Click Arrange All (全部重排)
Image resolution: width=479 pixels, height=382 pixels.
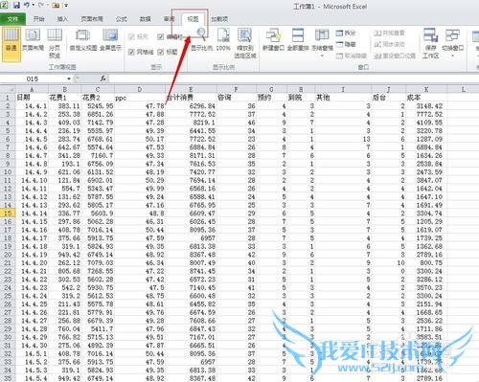point(298,40)
